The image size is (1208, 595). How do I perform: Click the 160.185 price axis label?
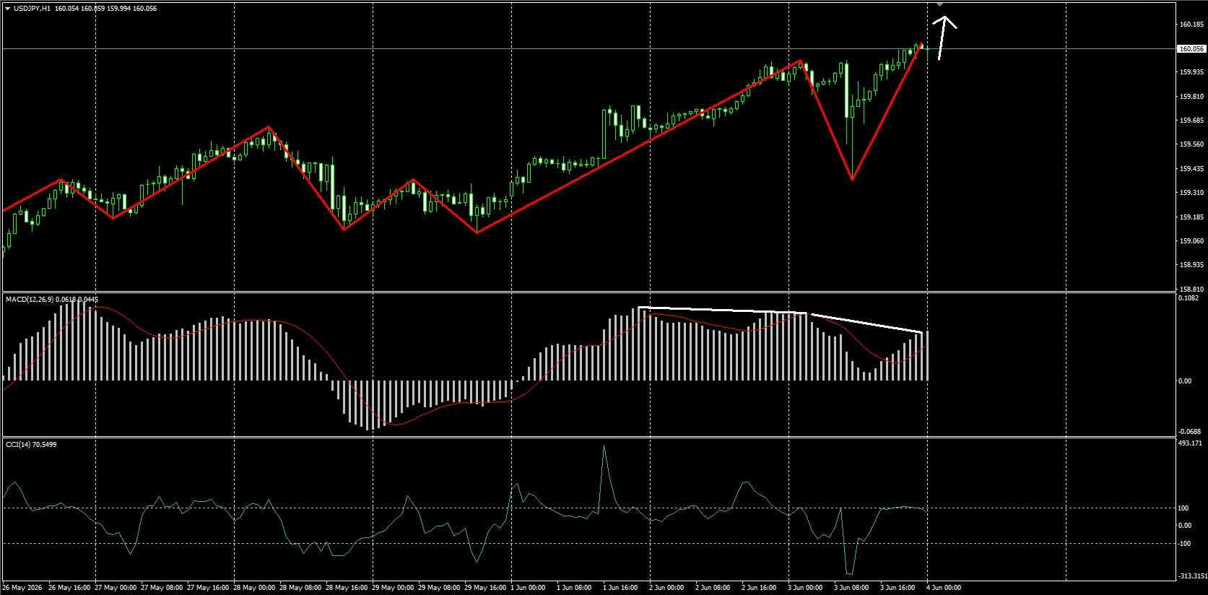[1190, 25]
